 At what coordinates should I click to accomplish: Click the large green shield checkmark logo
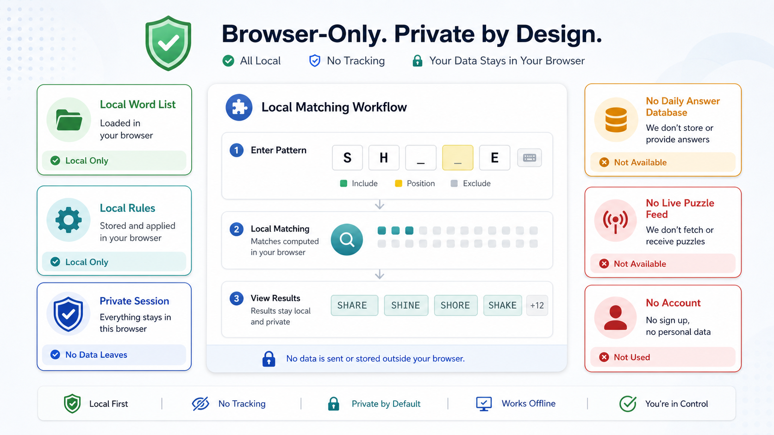tap(168, 43)
